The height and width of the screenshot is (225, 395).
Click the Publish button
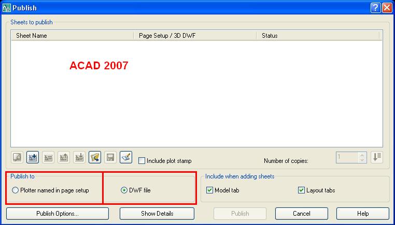coord(240,214)
